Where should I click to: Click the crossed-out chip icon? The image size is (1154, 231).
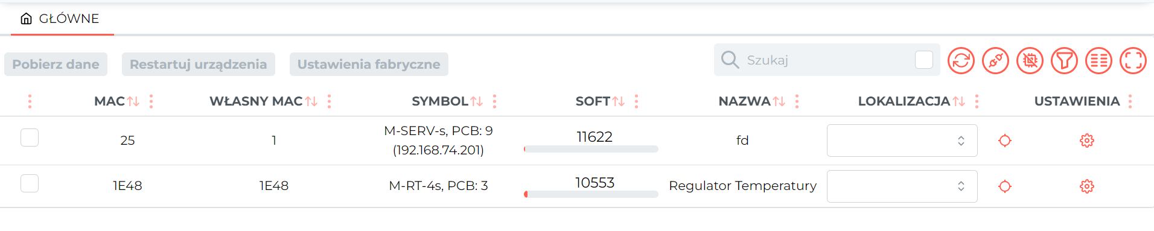point(1030,61)
